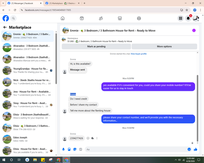
Task: Open Elisia waiting for your response chat
Action: 27,116
